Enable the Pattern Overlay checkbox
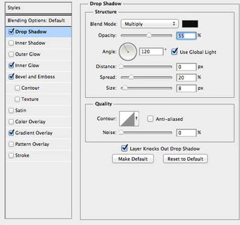Screen dimensions: 240x225 tap(11, 144)
